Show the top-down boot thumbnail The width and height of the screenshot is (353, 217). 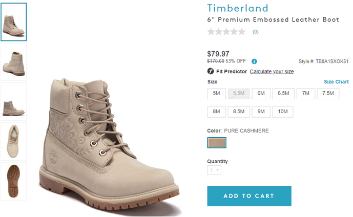tap(14, 141)
